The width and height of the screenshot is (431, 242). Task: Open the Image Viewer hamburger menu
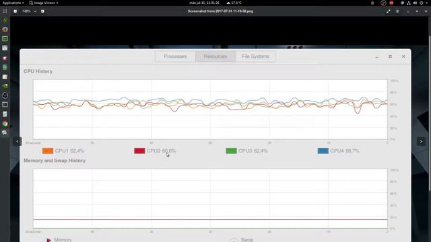point(397,11)
